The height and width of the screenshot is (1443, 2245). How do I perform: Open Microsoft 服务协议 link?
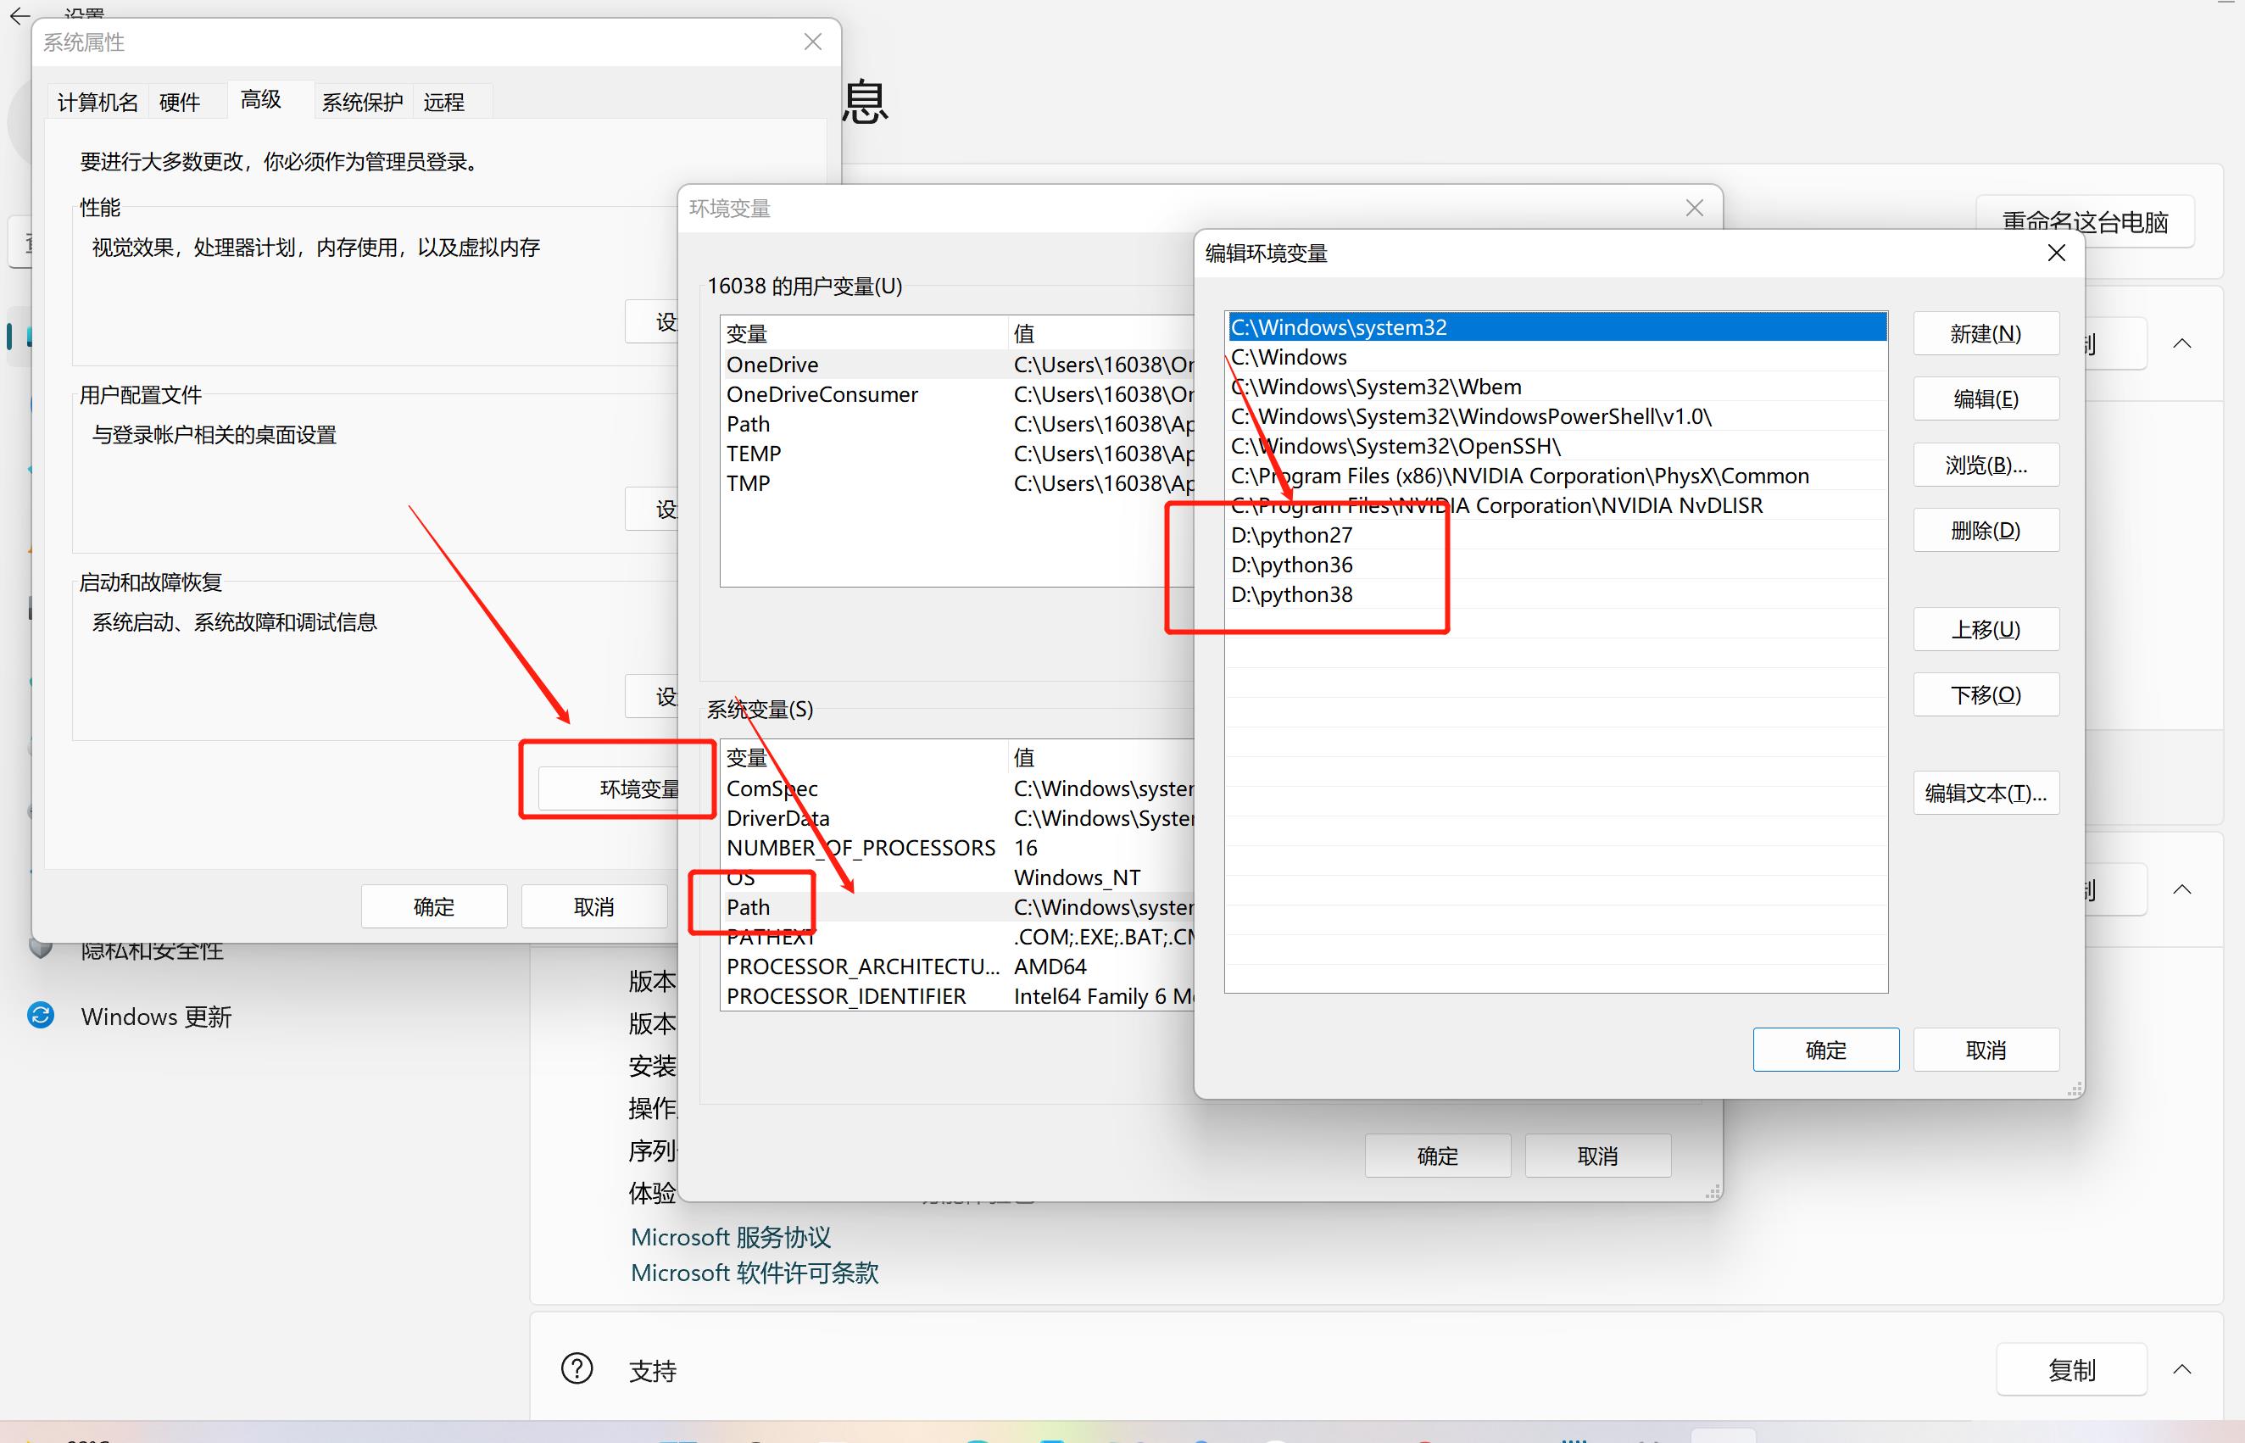point(730,1237)
